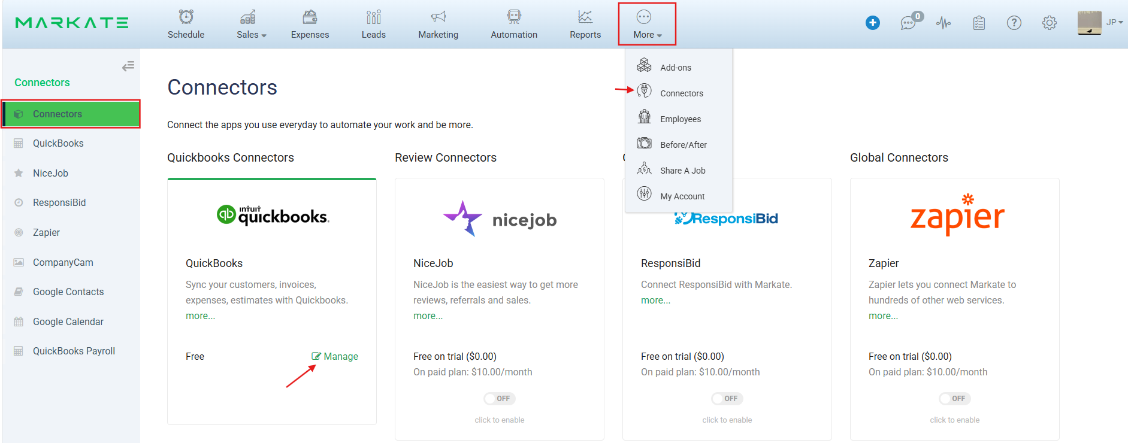Click the Markate logo
1128x443 pixels.
(x=72, y=23)
